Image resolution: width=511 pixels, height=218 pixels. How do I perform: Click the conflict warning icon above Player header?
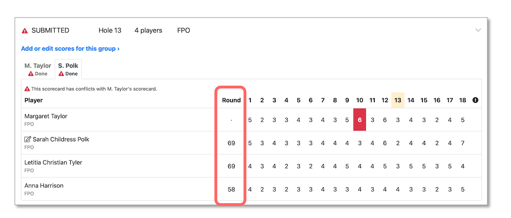pyautogui.click(x=27, y=89)
